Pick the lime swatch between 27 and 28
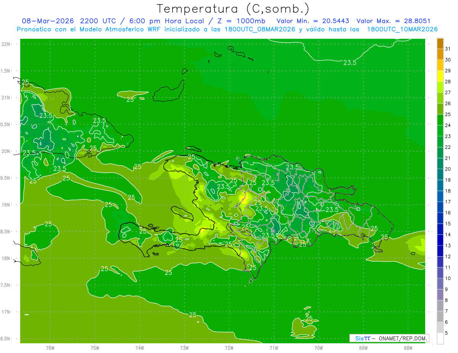The image size is (458, 353). [x=440, y=87]
